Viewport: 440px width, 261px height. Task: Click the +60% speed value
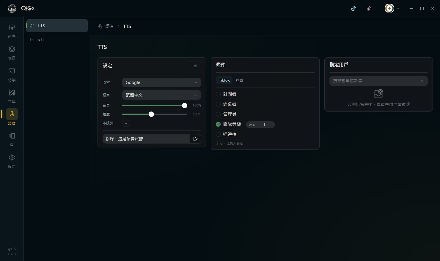point(197,114)
